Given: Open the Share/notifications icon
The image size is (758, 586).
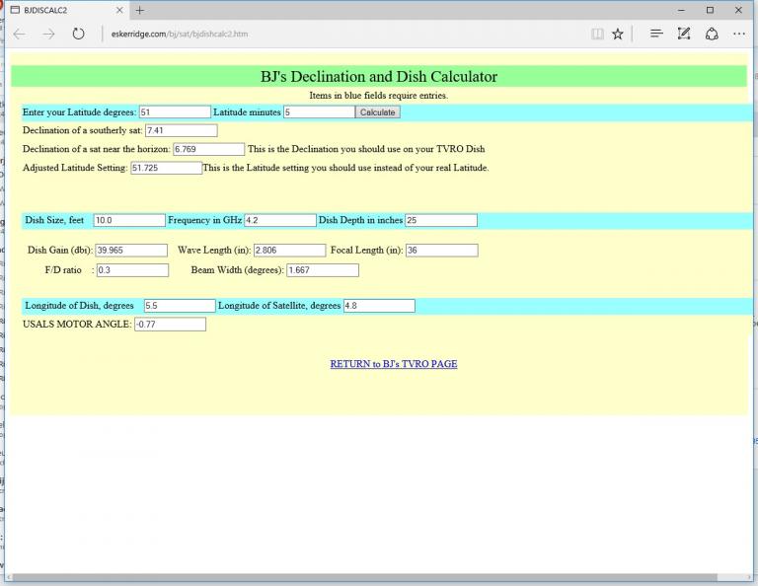Looking at the screenshot, I should click(712, 34).
